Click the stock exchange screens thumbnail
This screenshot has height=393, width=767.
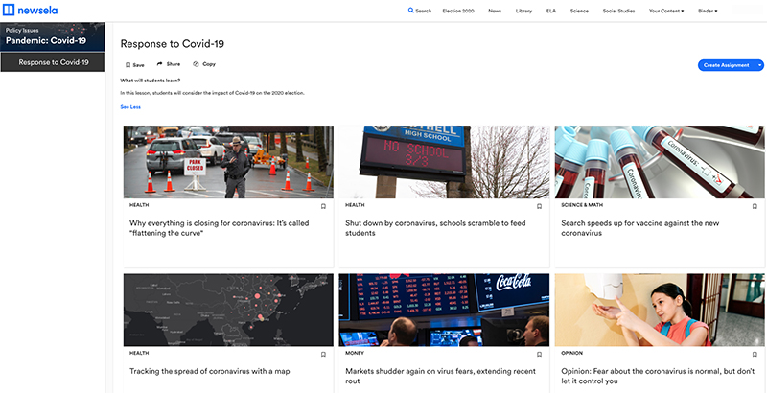tap(444, 310)
